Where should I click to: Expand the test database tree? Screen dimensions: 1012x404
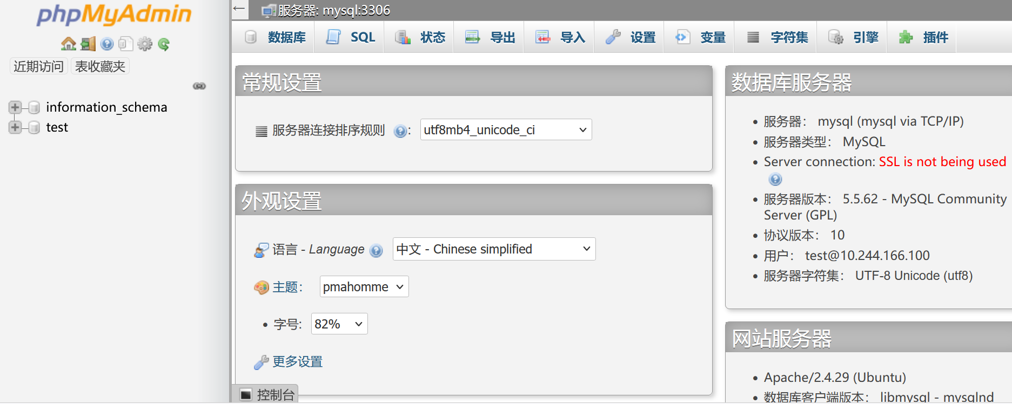[x=15, y=127]
